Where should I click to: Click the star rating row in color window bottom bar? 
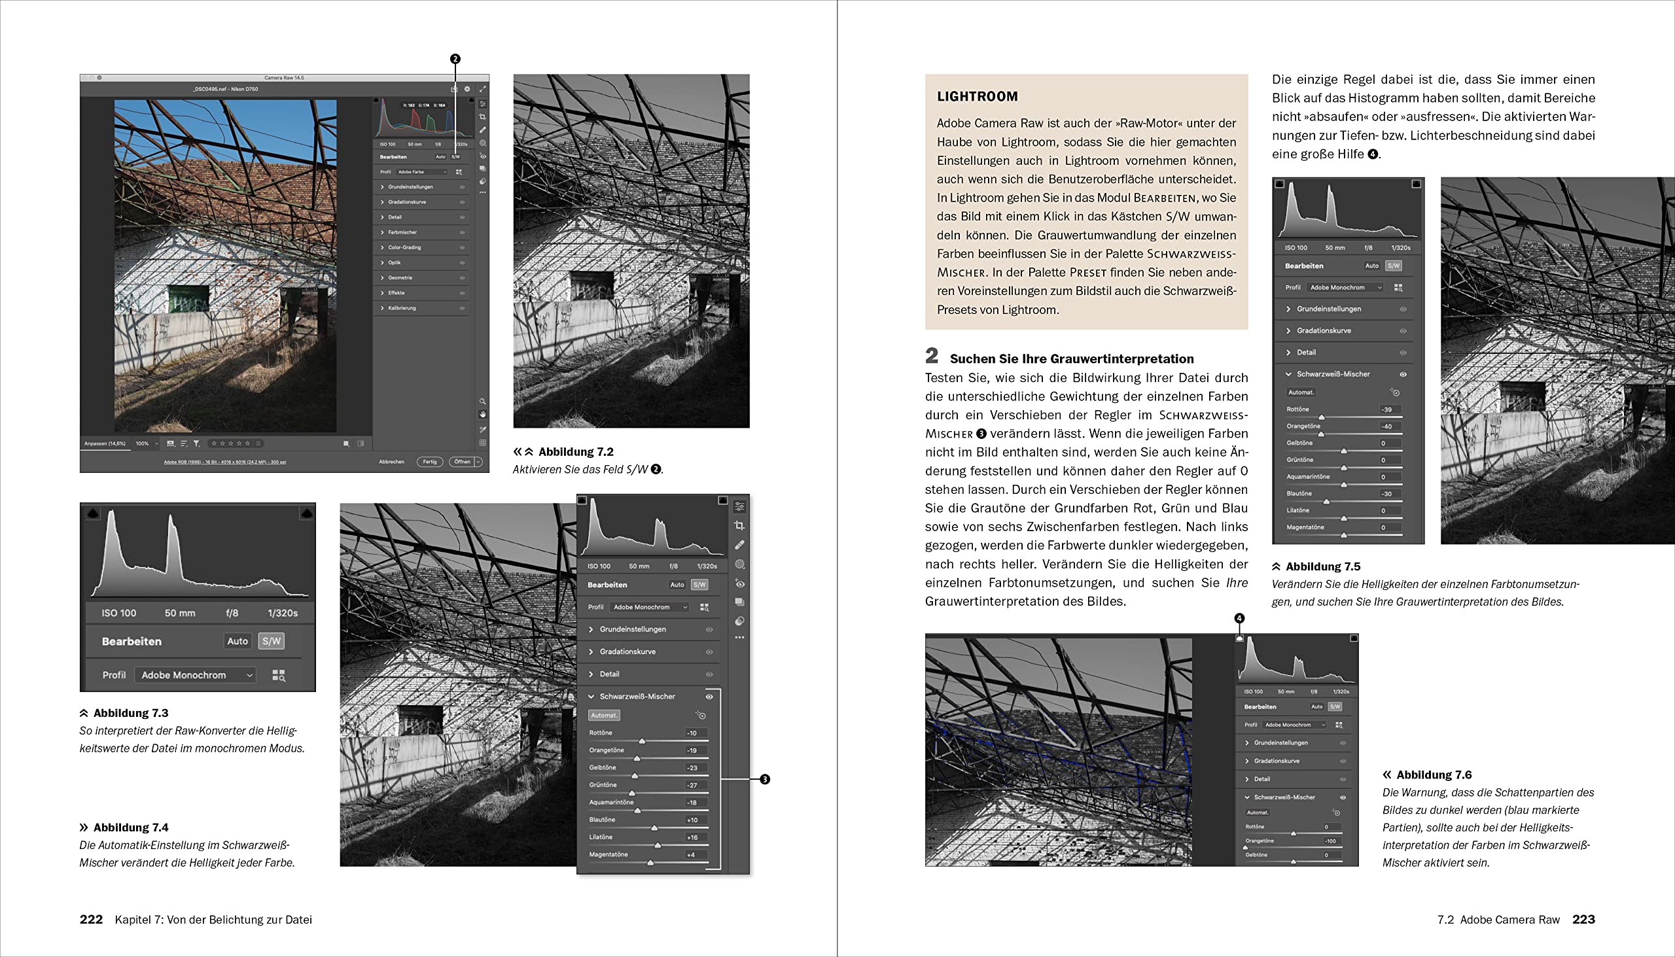[230, 444]
